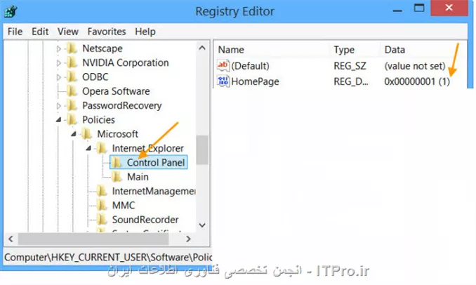Click the Microsoft folder icon

pyautogui.click(x=87, y=134)
